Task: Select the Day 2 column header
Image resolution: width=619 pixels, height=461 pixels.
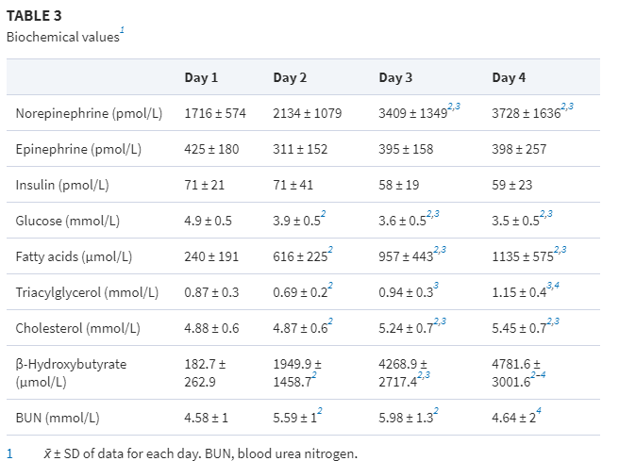Action: [290, 77]
